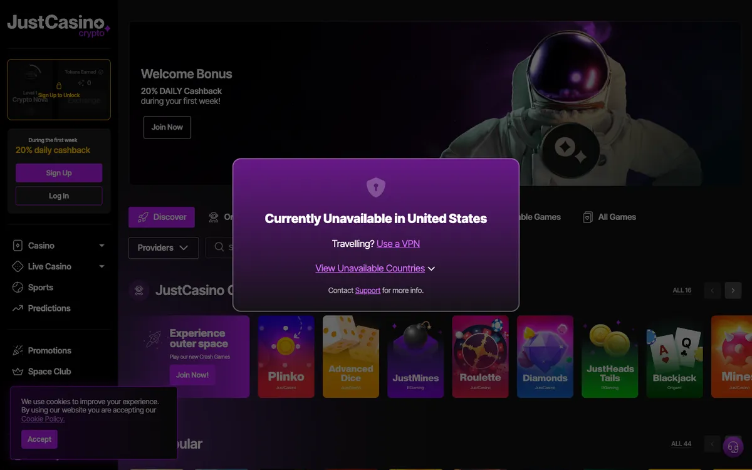The image size is (752, 470).
Task: Select the All Games tab
Action: (609, 217)
